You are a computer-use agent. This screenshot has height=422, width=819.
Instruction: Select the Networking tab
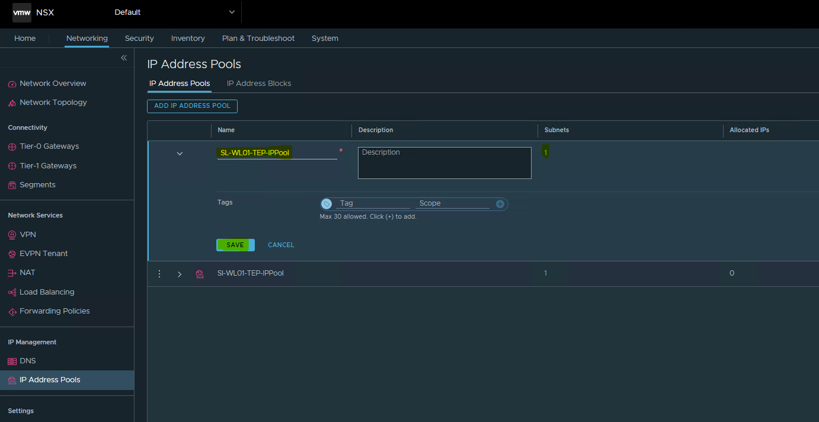click(87, 38)
